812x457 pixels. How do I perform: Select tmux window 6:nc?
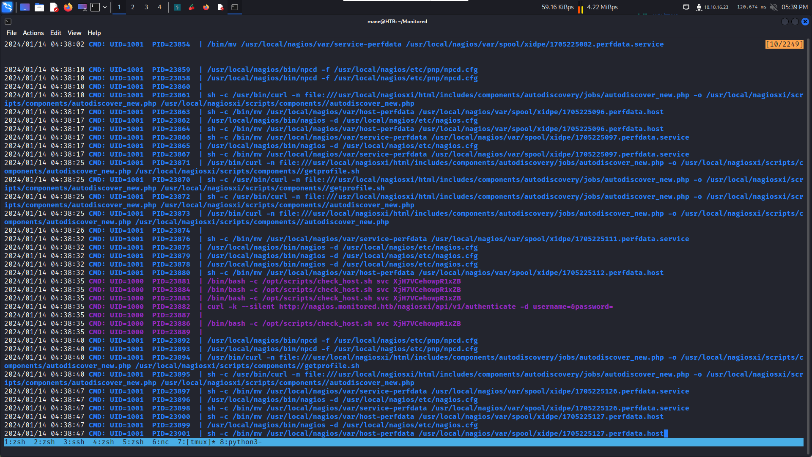161,442
